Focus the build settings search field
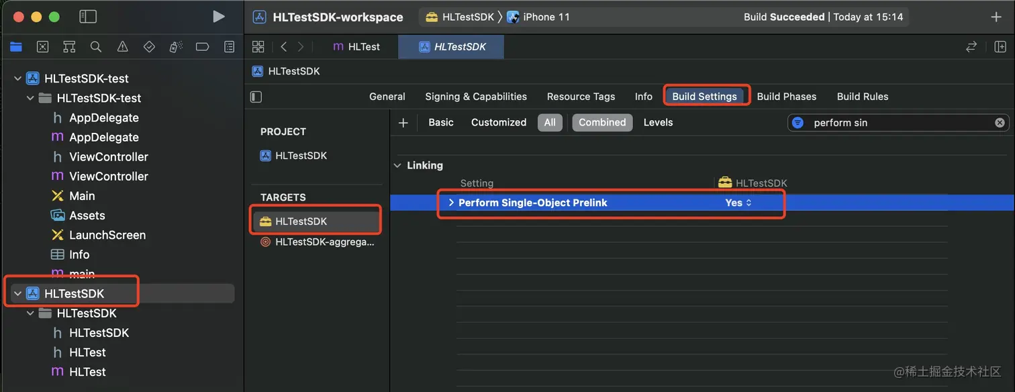This screenshot has width=1015, height=392. (x=898, y=123)
